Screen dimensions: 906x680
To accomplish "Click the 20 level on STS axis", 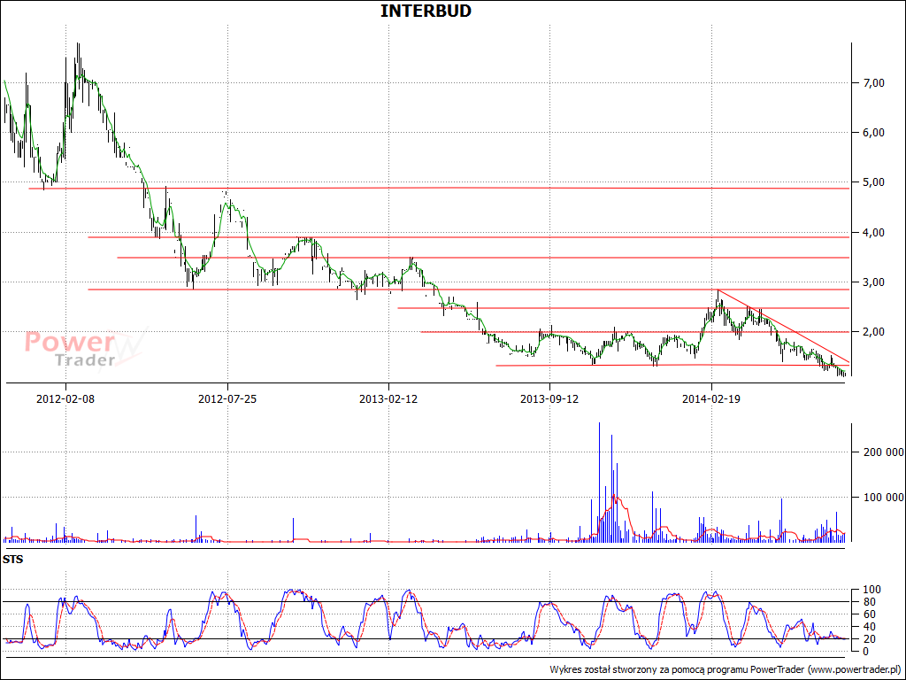I will [x=869, y=639].
